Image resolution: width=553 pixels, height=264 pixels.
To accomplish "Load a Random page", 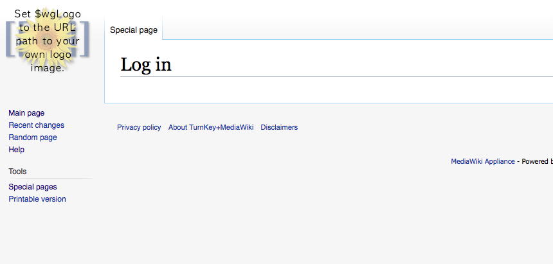I will pos(32,137).
